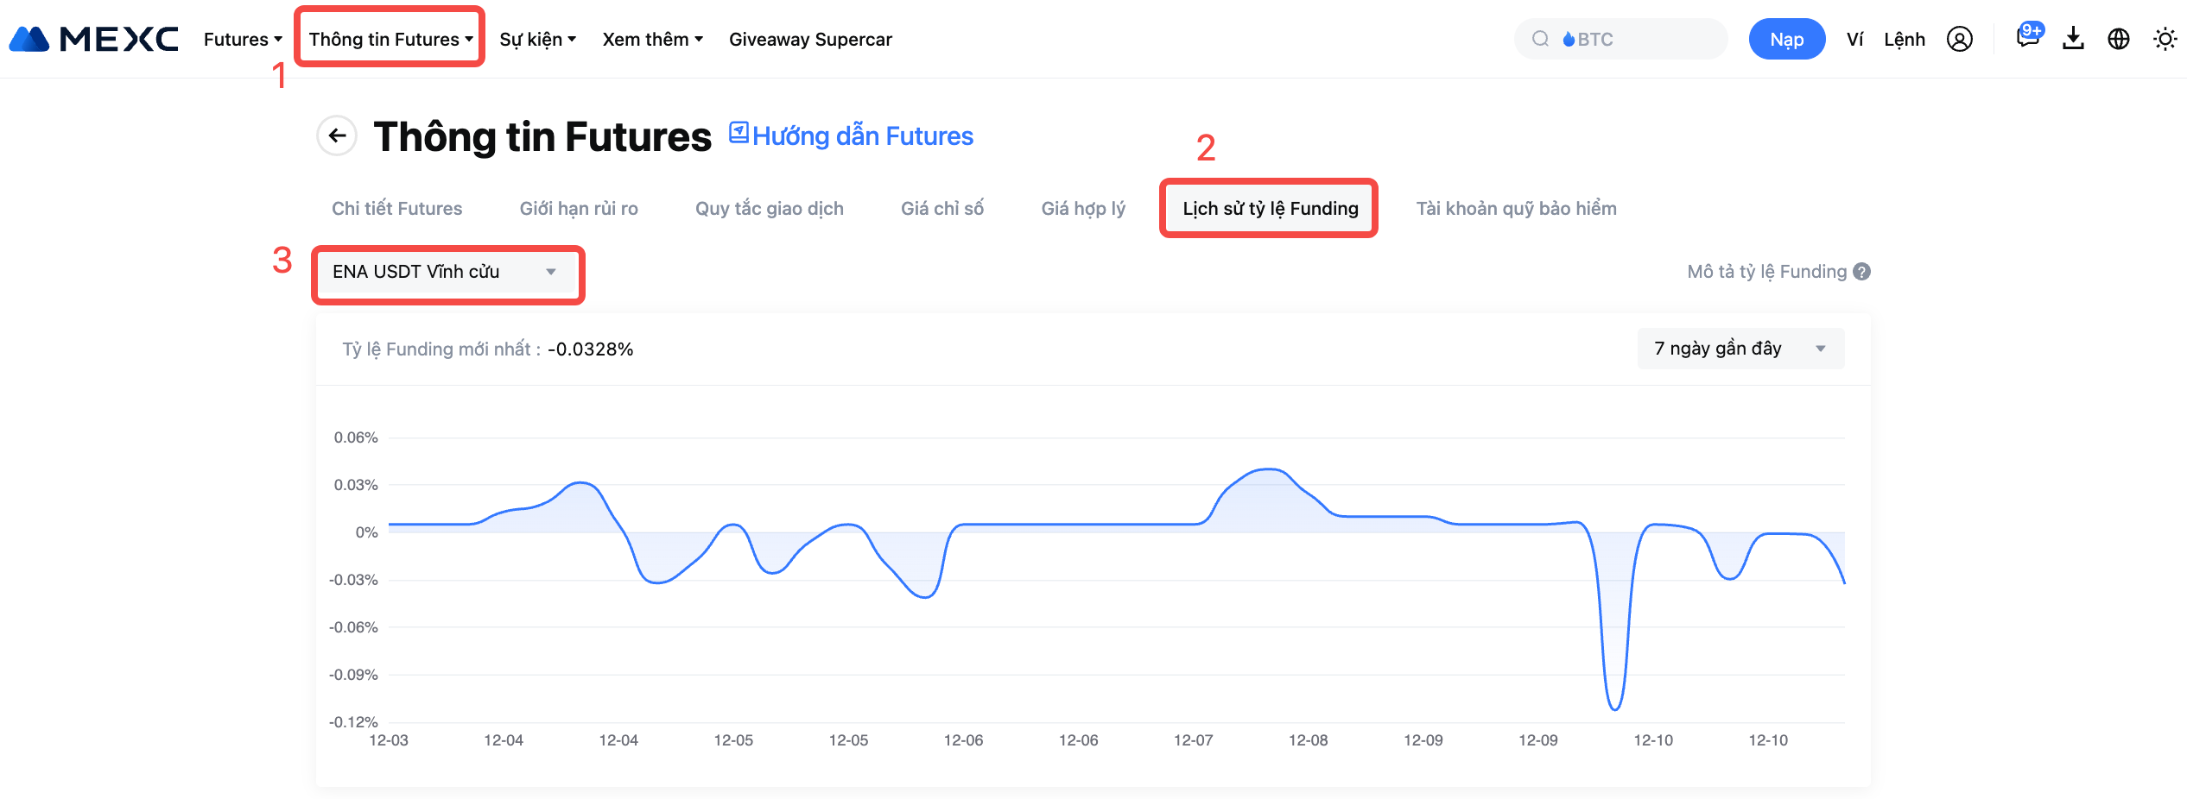Expand the ENA USDT Vĩnh cửu dropdown

446,272
